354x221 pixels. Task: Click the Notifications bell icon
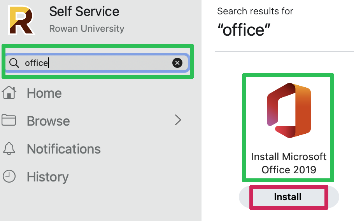9,148
